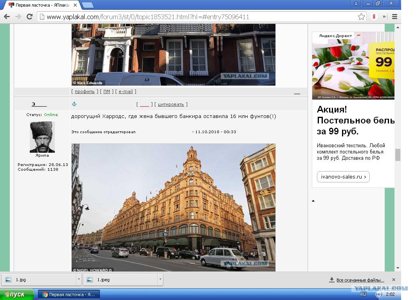Select the Первая ласточка browser tab
418x300 pixels.
click(x=42, y=5)
